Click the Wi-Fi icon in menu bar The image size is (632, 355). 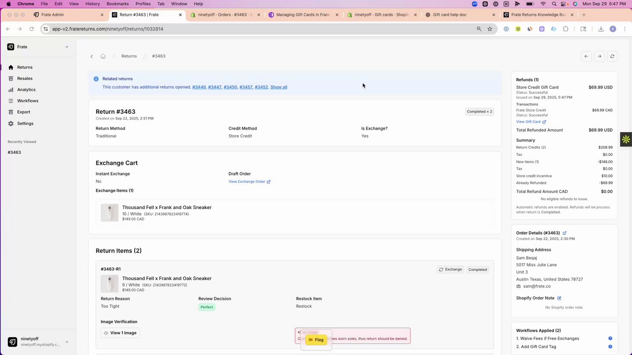[x=543, y=4]
